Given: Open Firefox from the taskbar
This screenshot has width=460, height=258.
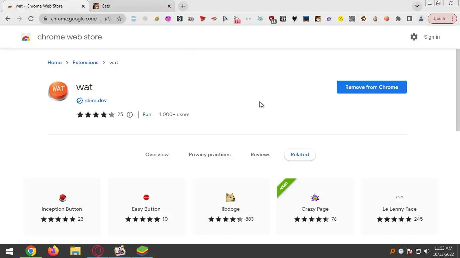Looking at the screenshot, I should click(53, 251).
